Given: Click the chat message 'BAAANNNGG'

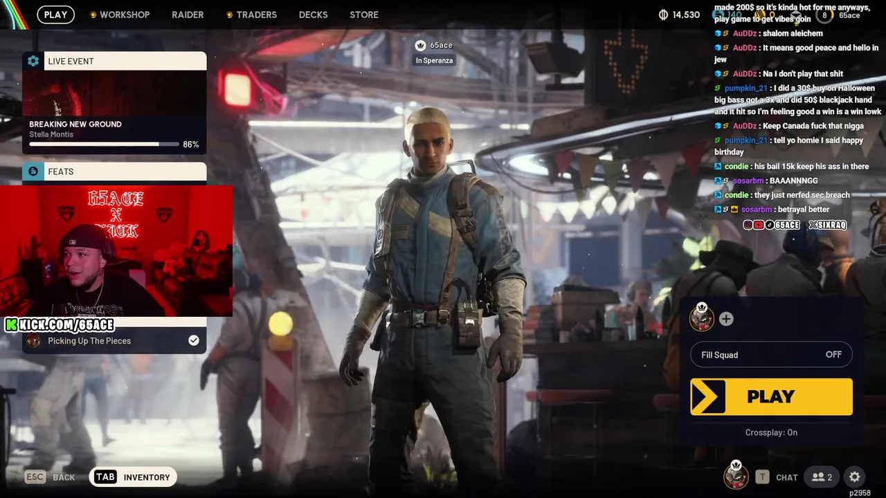Looking at the screenshot, I should [795, 181].
